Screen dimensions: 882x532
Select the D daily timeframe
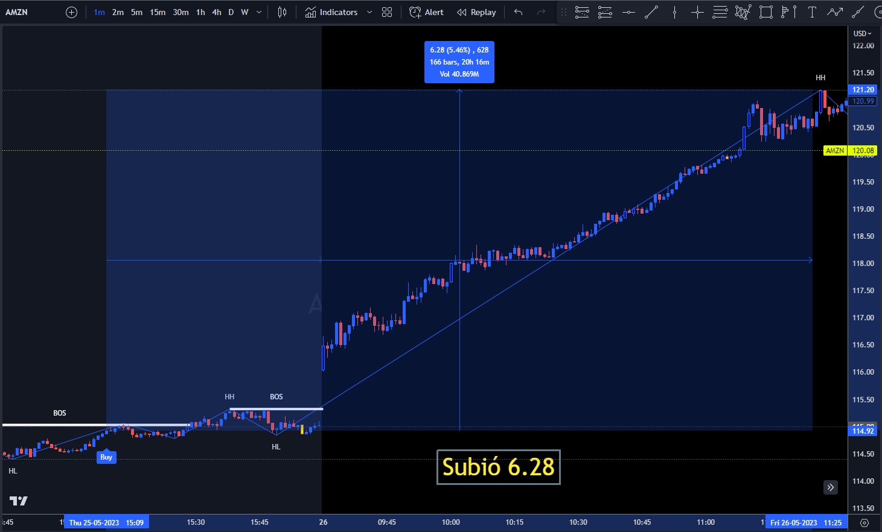pyautogui.click(x=231, y=12)
